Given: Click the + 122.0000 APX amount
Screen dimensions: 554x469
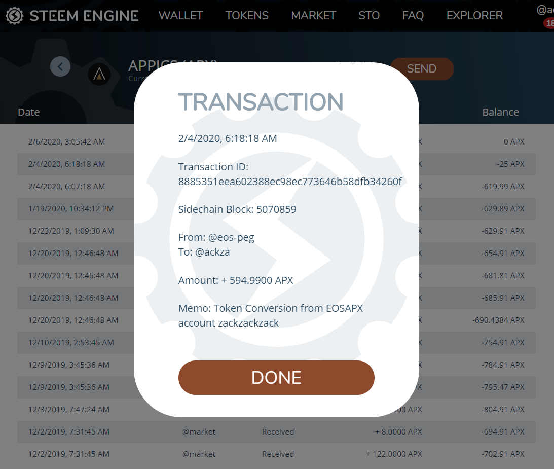Looking at the screenshot, I should [394, 454].
